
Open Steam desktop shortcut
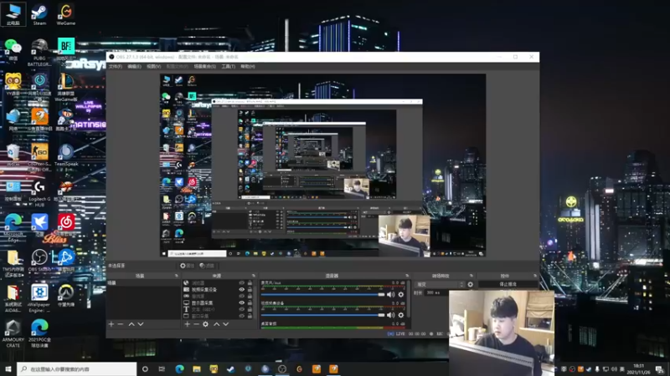click(x=39, y=15)
